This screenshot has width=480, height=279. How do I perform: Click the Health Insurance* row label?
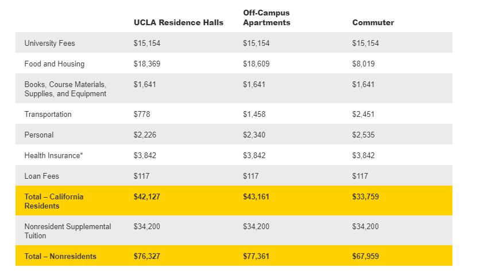pyautogui.click(x=53, y=155)
